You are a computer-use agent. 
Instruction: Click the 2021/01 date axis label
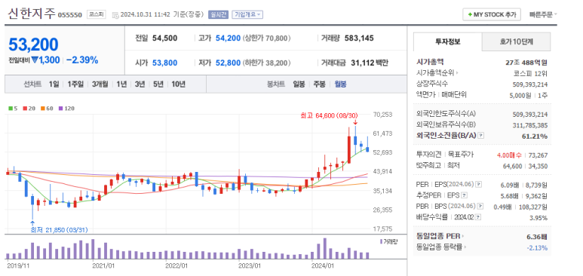103,265
